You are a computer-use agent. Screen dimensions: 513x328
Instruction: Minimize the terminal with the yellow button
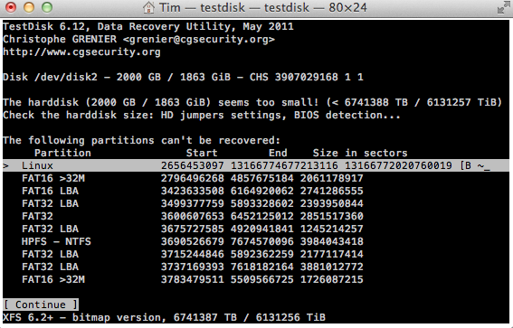click(29, 7)
